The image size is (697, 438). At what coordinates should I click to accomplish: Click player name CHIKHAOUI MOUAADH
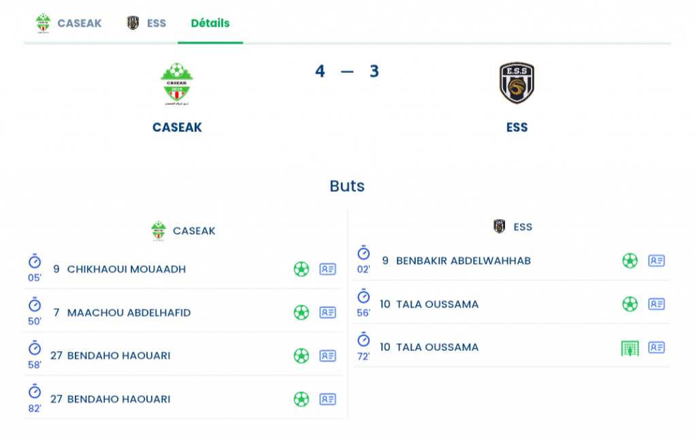(126, 269)
